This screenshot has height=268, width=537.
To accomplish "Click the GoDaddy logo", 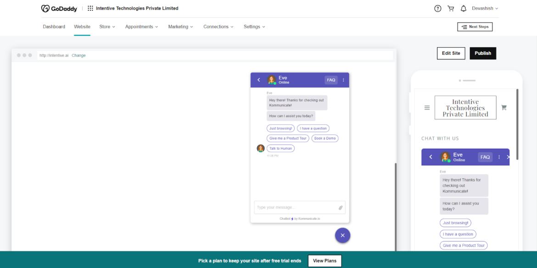I will click(59, 8).
